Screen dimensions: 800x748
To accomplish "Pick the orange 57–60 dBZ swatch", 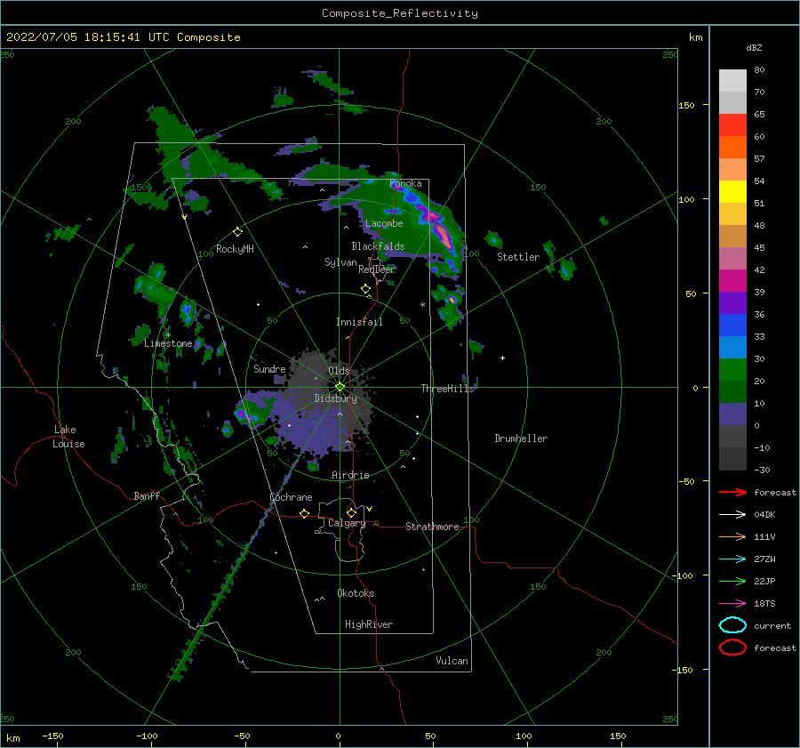I will (732, 147).
